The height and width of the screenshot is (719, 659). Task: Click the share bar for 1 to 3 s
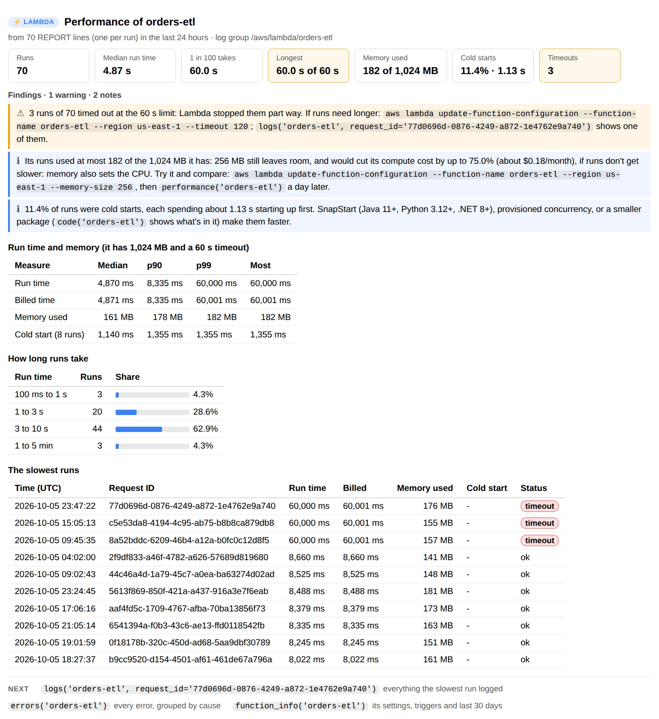pyautogui.click(x=152, y=412)
